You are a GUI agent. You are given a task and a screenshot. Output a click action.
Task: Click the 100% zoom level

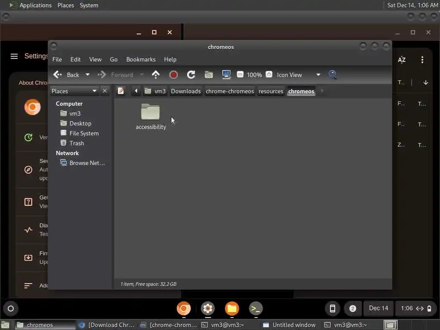[x=254, y=75]
